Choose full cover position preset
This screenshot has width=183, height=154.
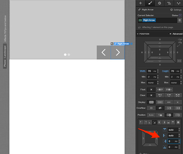[x=178, y=122]
